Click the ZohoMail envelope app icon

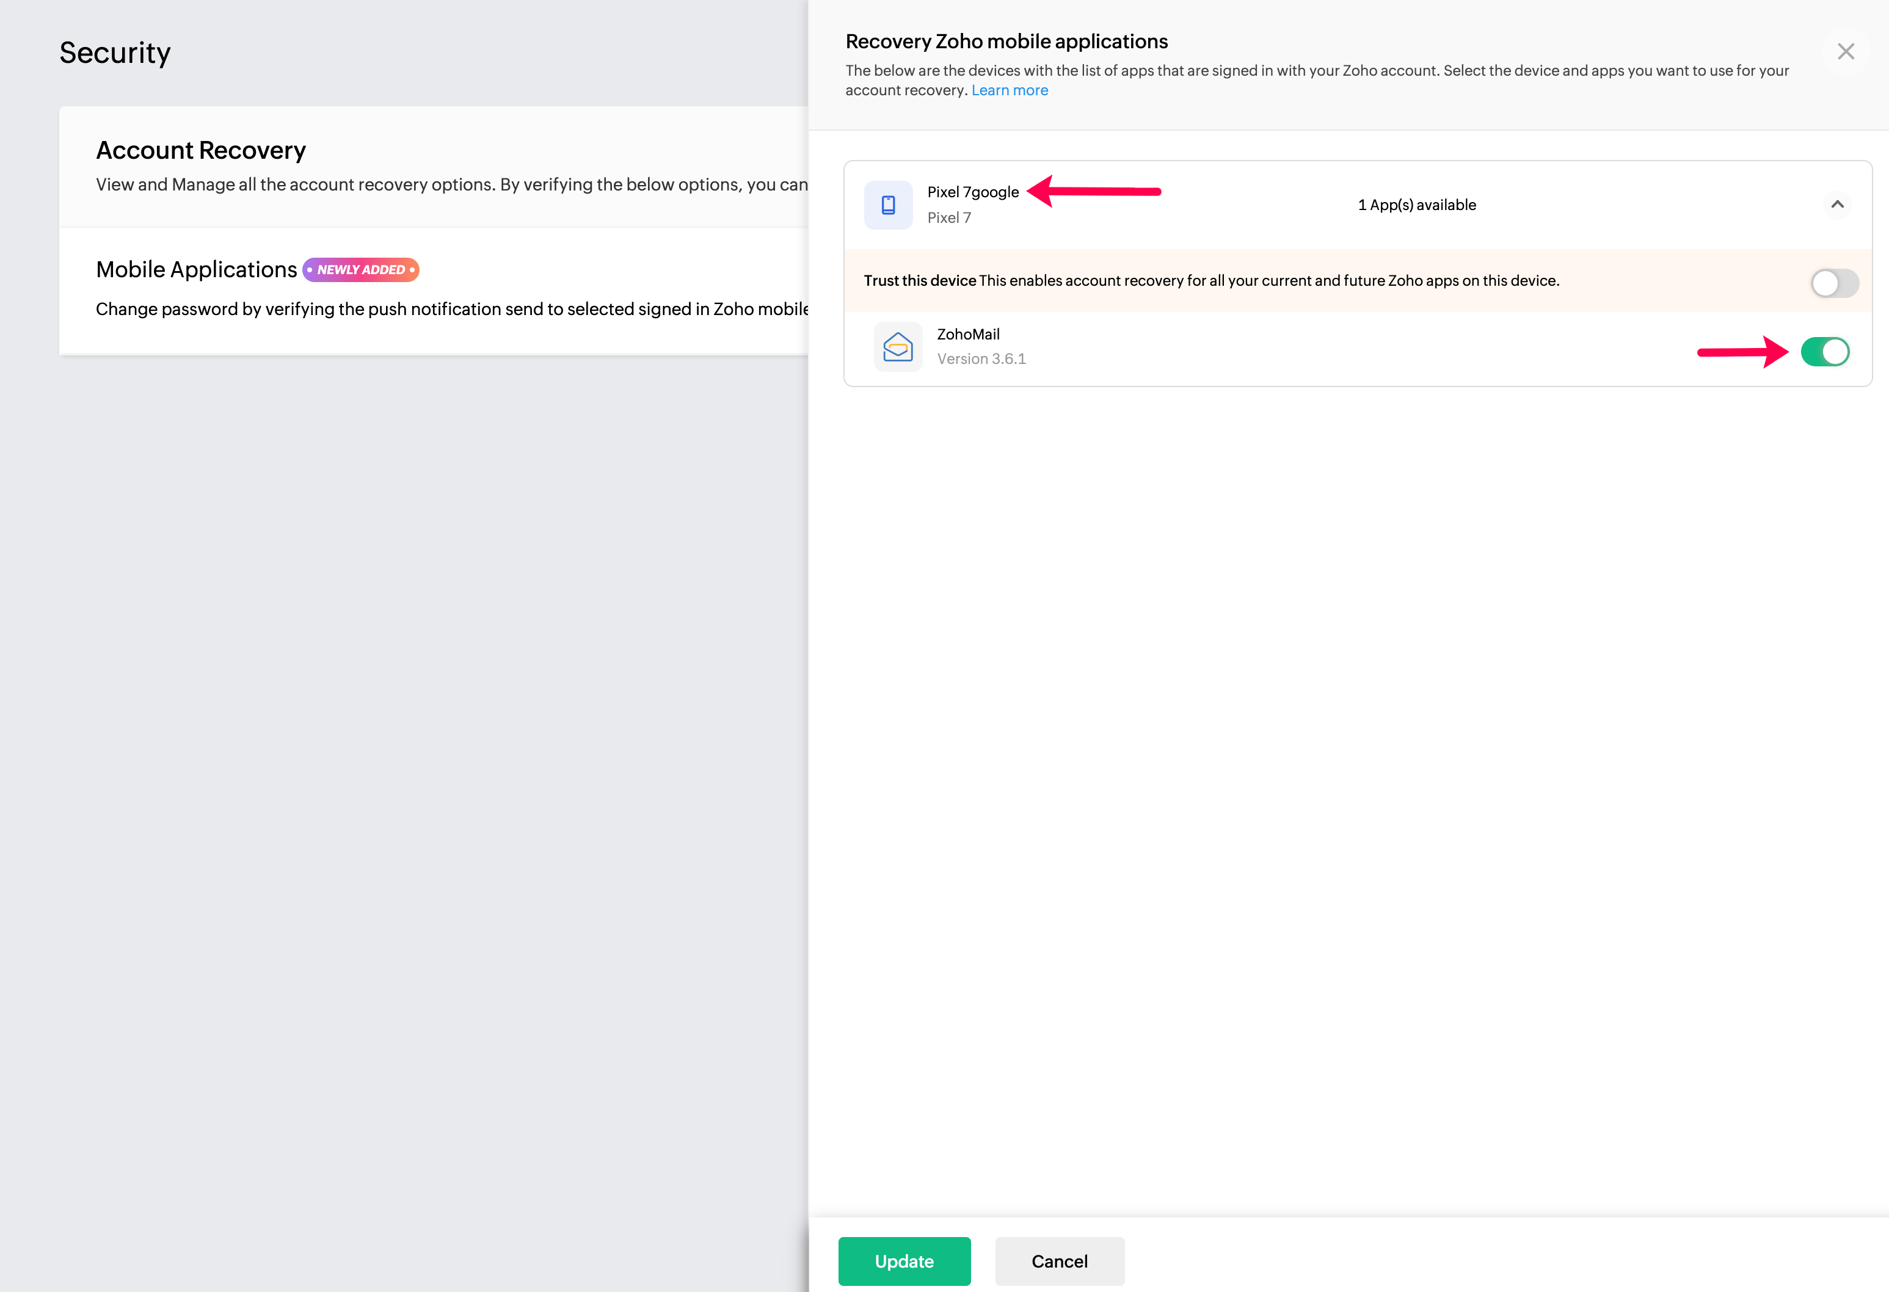tap(897, 347)
